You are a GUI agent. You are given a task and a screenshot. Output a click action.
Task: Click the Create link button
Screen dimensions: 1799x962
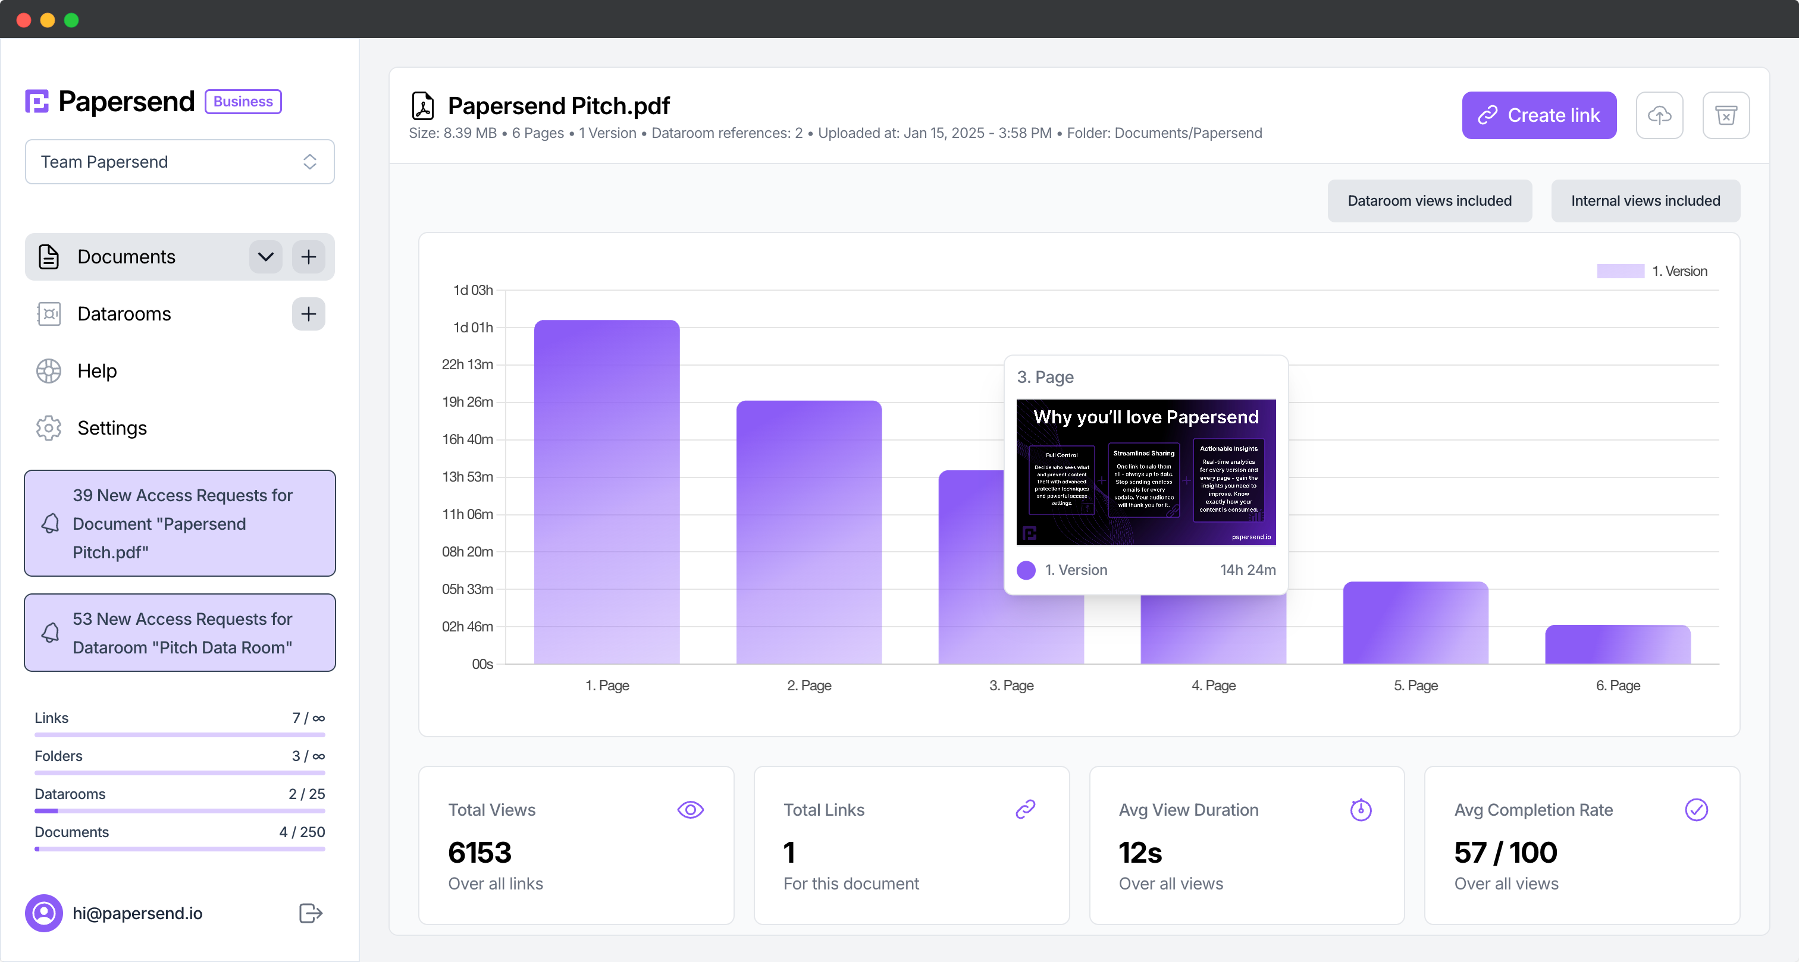pos(1538,115)
